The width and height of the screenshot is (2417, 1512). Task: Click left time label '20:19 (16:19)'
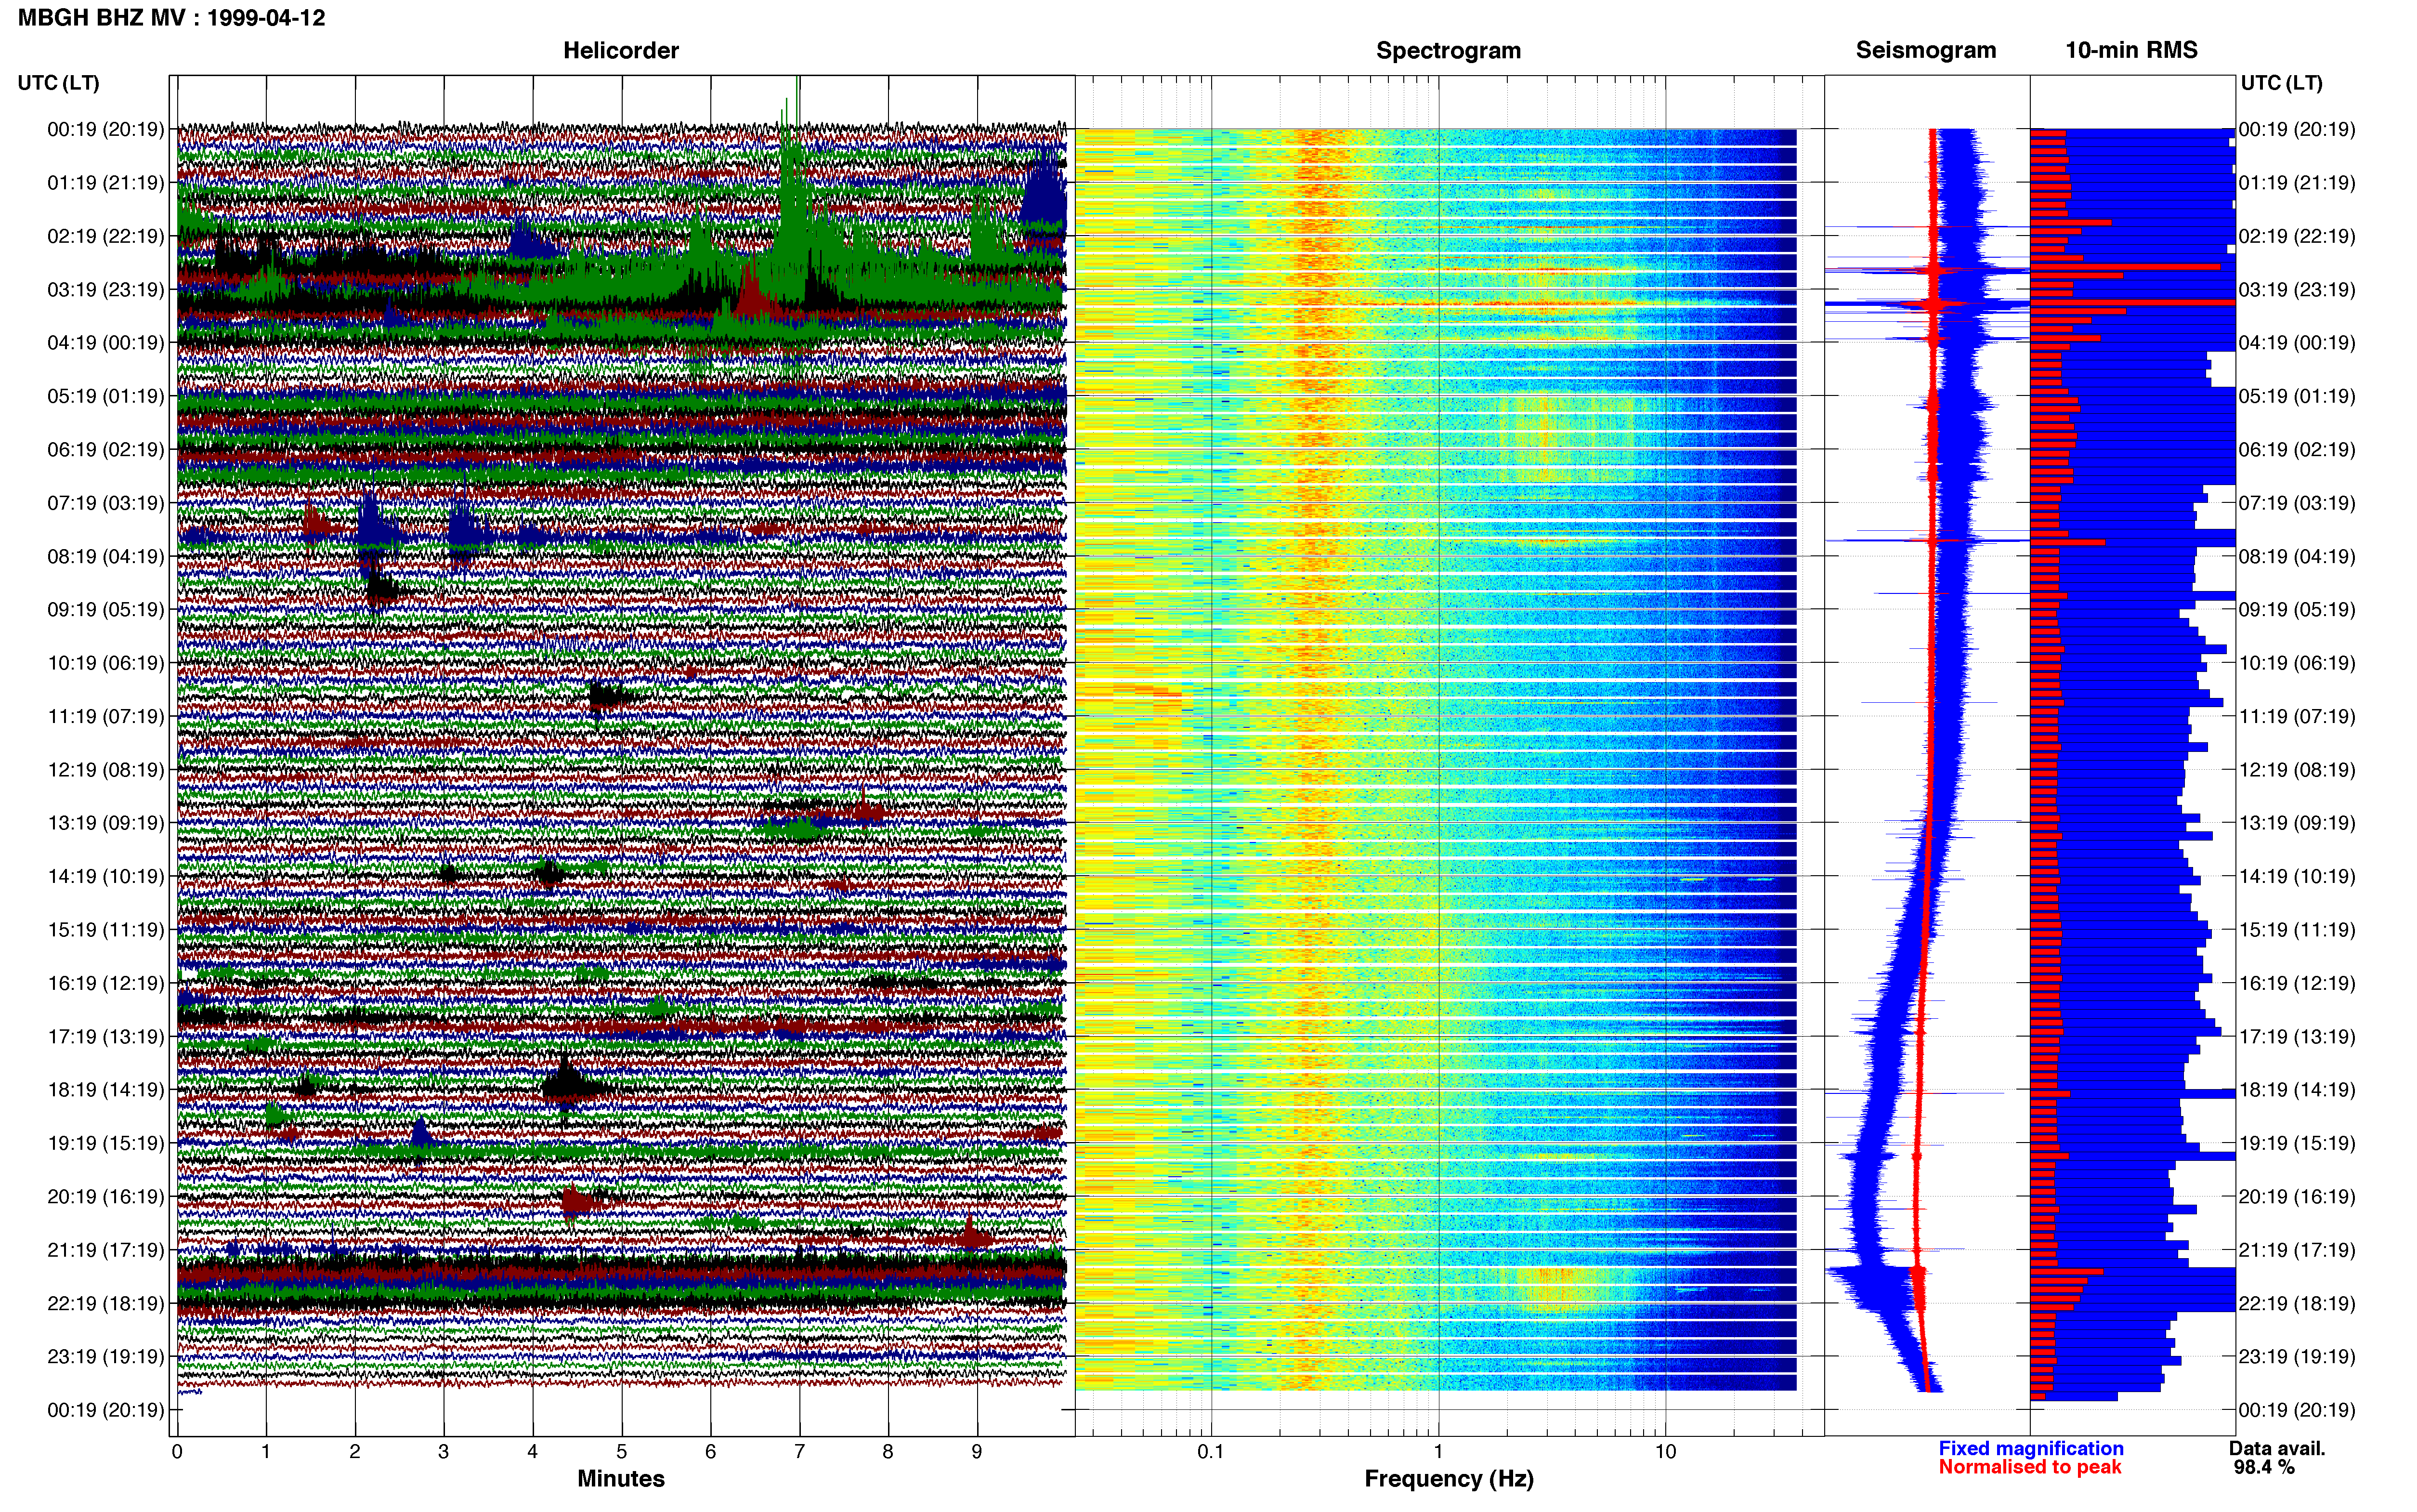point(106,1197)
